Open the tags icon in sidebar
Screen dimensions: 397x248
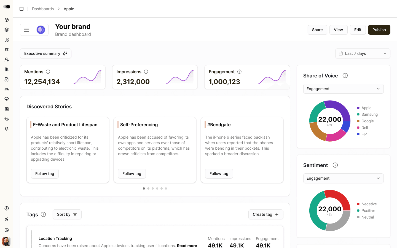tap(7, 119)
